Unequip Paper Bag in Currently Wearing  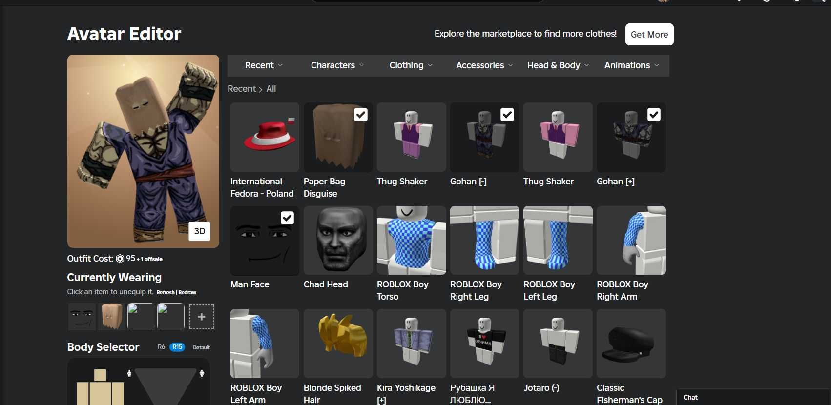coord(112,317)
